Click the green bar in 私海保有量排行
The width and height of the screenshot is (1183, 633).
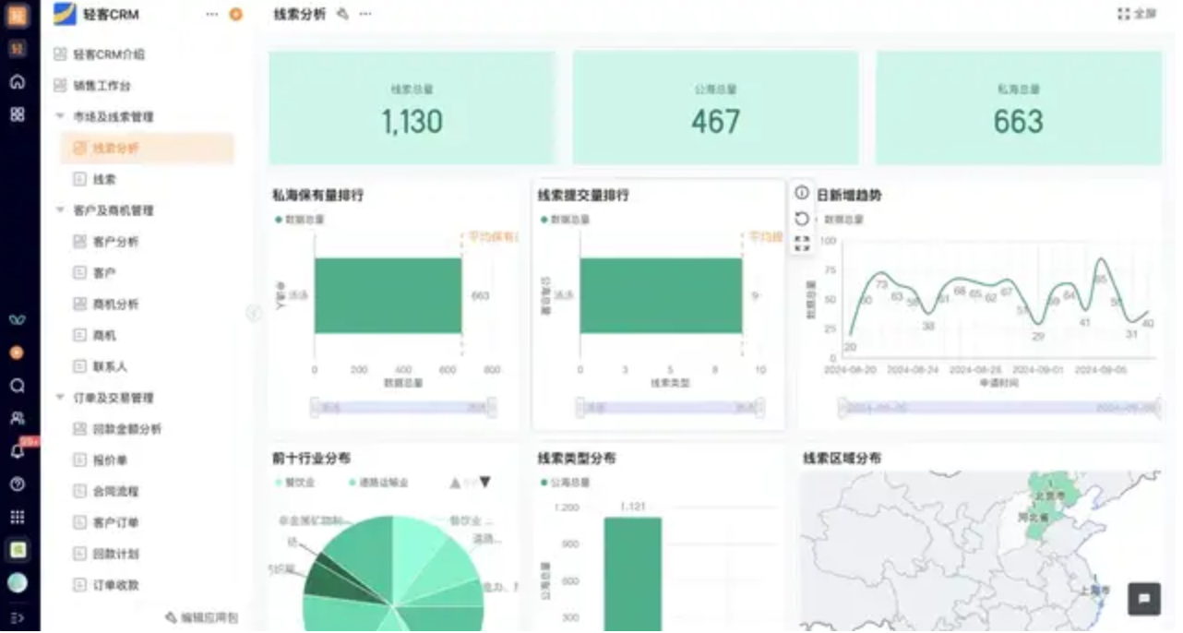pos(388,295)
